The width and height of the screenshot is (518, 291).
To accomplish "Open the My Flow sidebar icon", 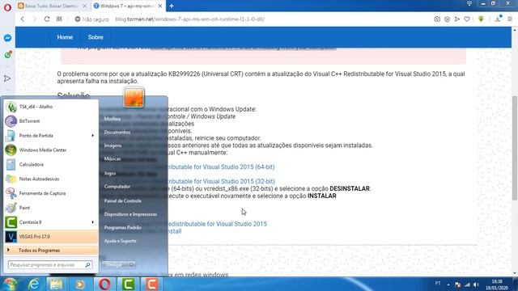I will point(7,78).
